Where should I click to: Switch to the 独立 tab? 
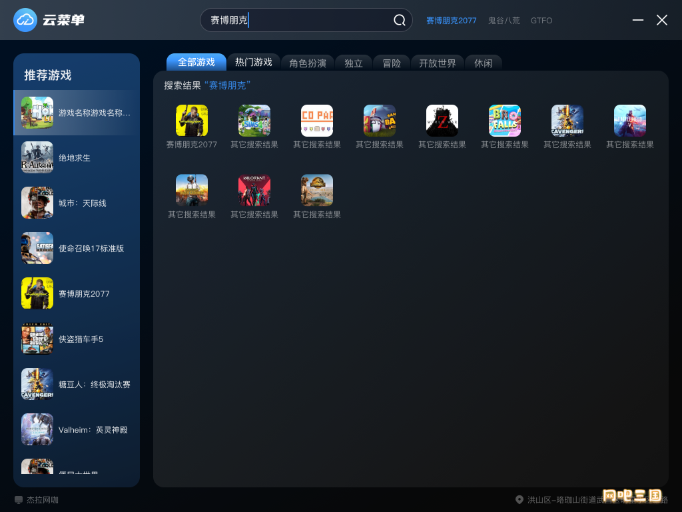(353, 63)
